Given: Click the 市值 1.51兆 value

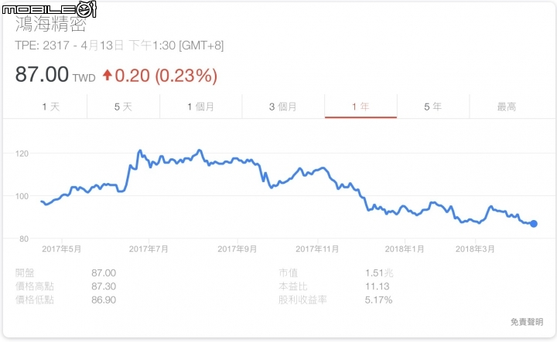Looking at the screenshot, I should [379, 273].
